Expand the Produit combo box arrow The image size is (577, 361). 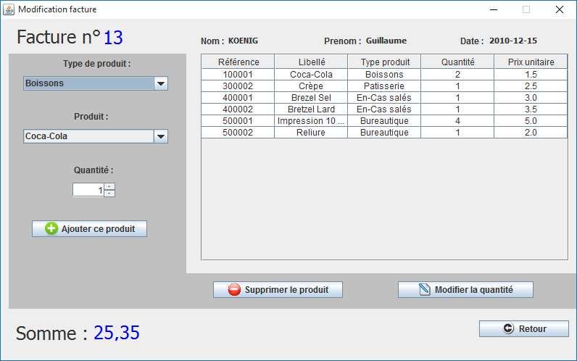(x=161, y=136)
